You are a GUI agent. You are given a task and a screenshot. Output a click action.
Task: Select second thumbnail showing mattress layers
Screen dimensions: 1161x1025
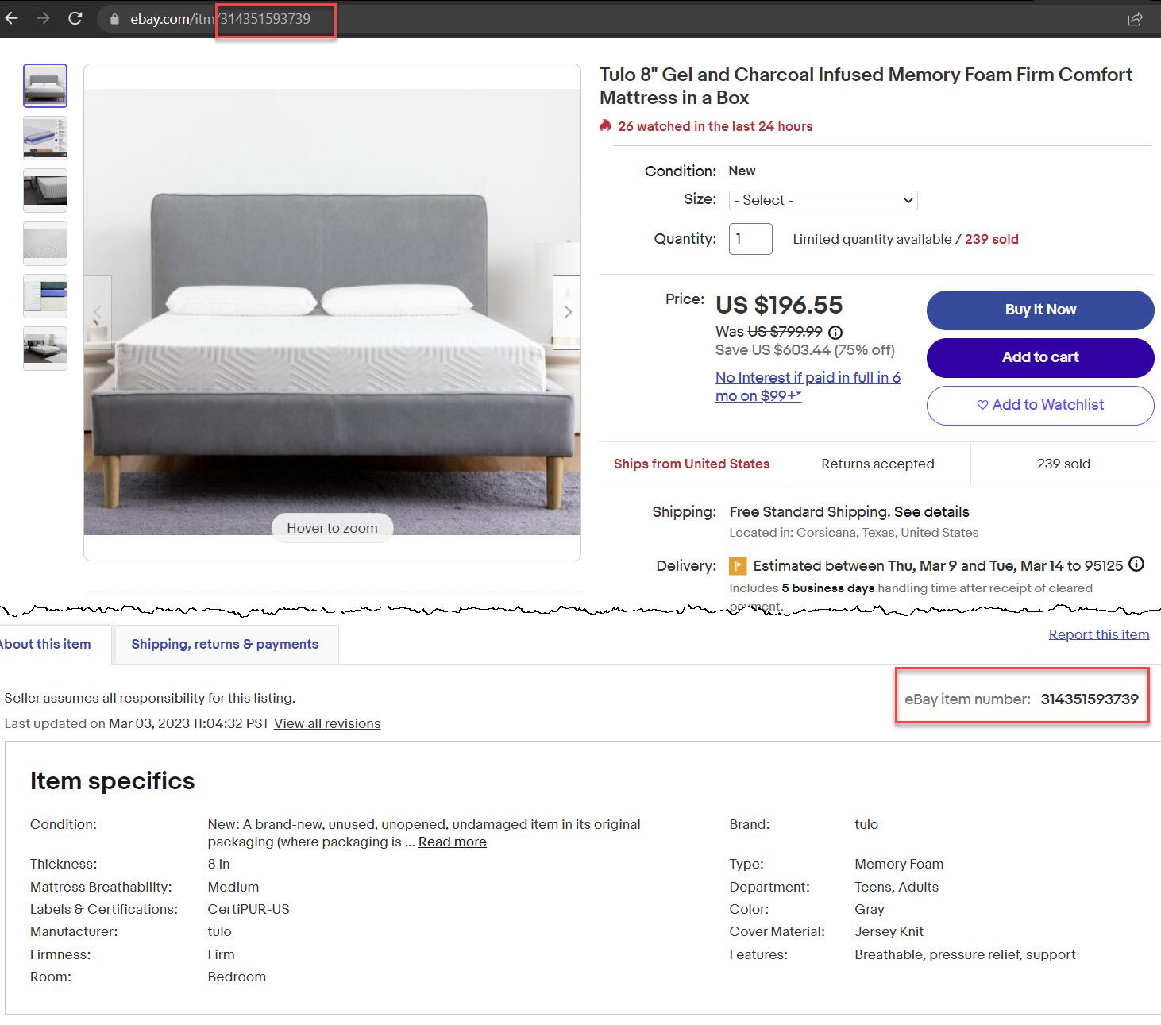tap(45, 138)
